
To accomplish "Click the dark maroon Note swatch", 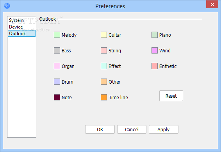I will (57, 97).
